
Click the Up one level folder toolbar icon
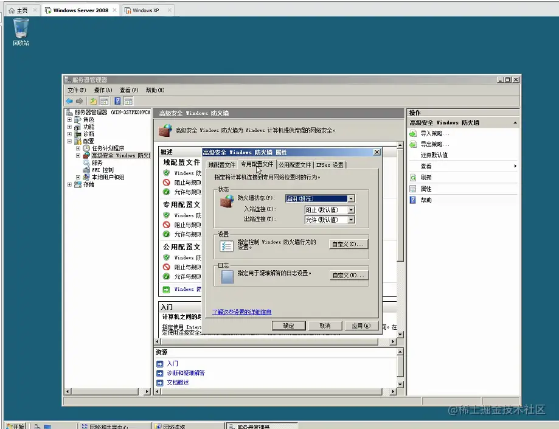click(x=93, y=101)
